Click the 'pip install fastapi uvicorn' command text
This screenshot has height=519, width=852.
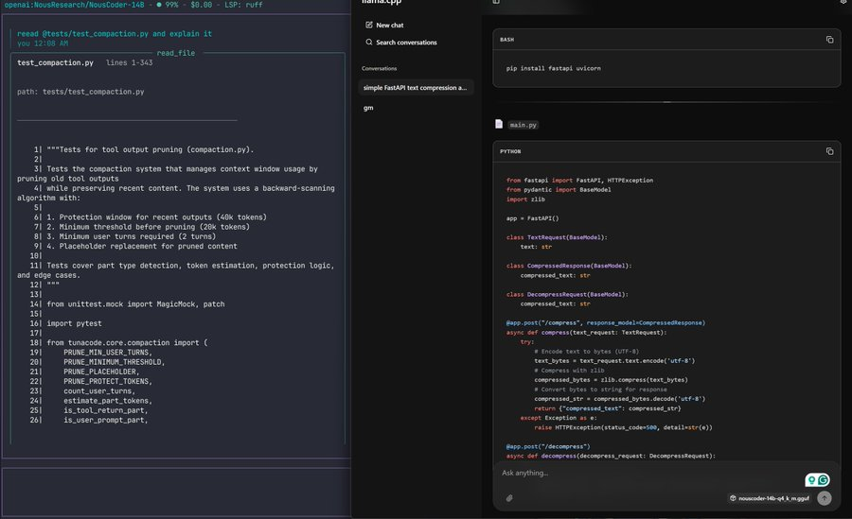553,68
